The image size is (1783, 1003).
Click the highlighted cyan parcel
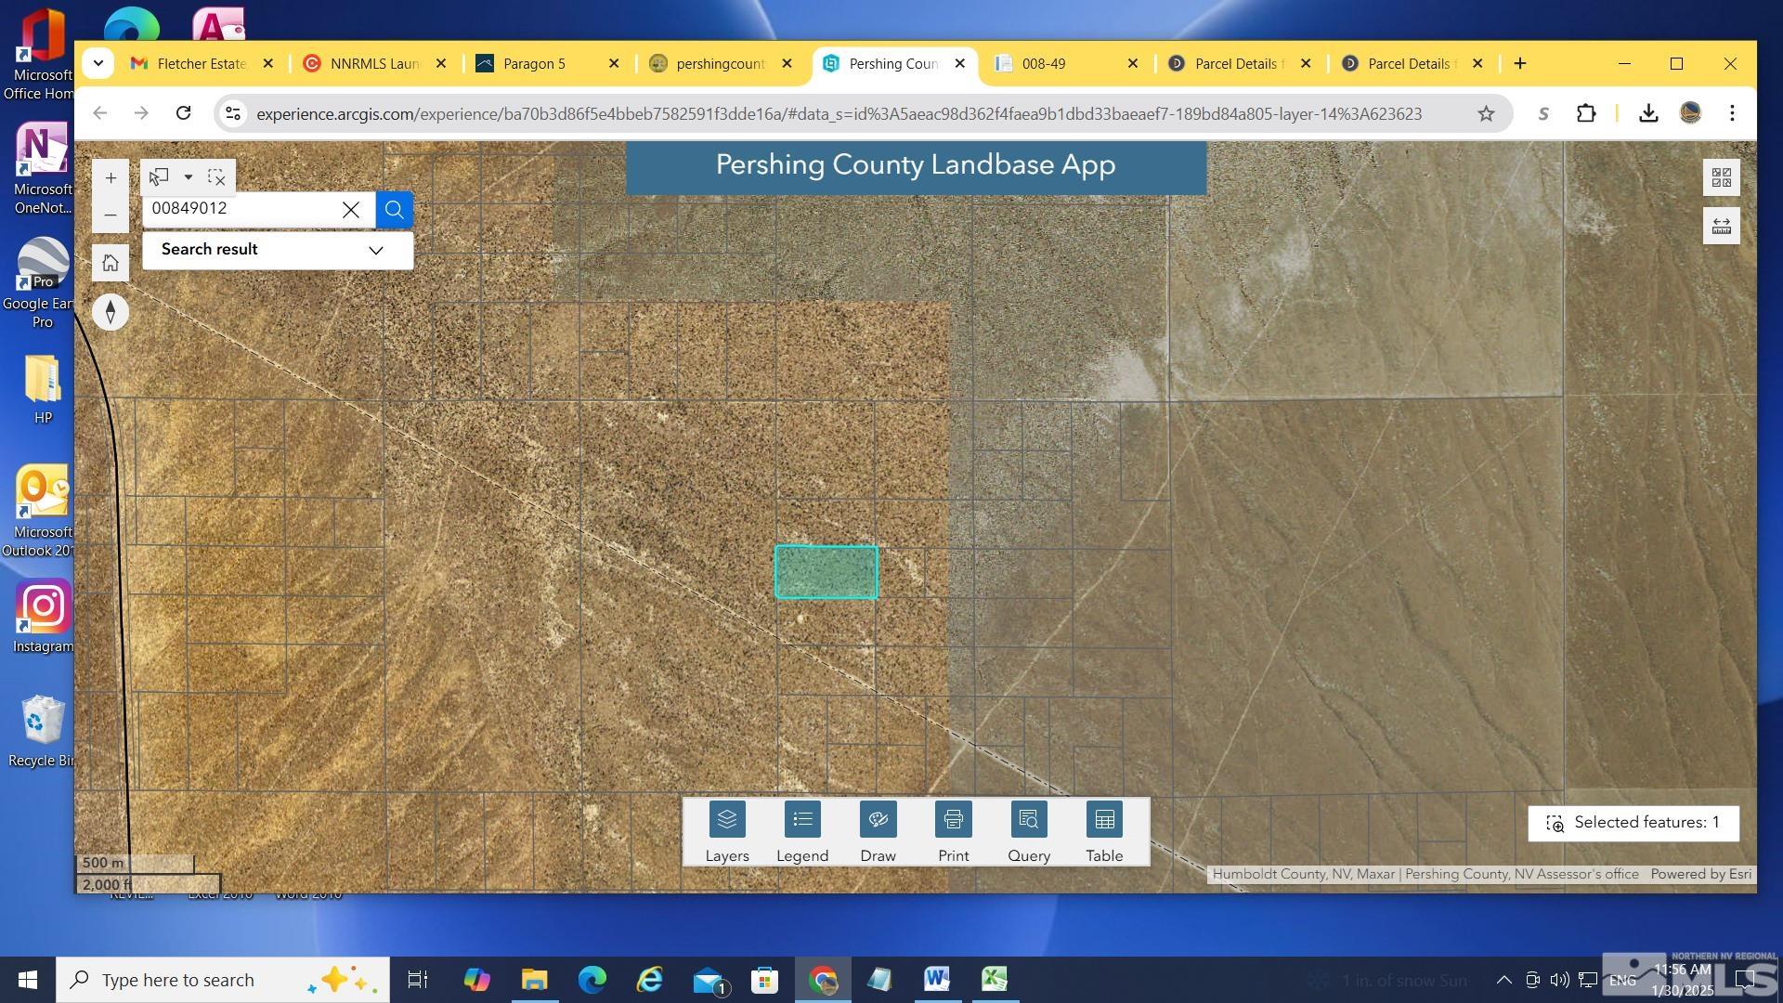(x=826, y=572)
